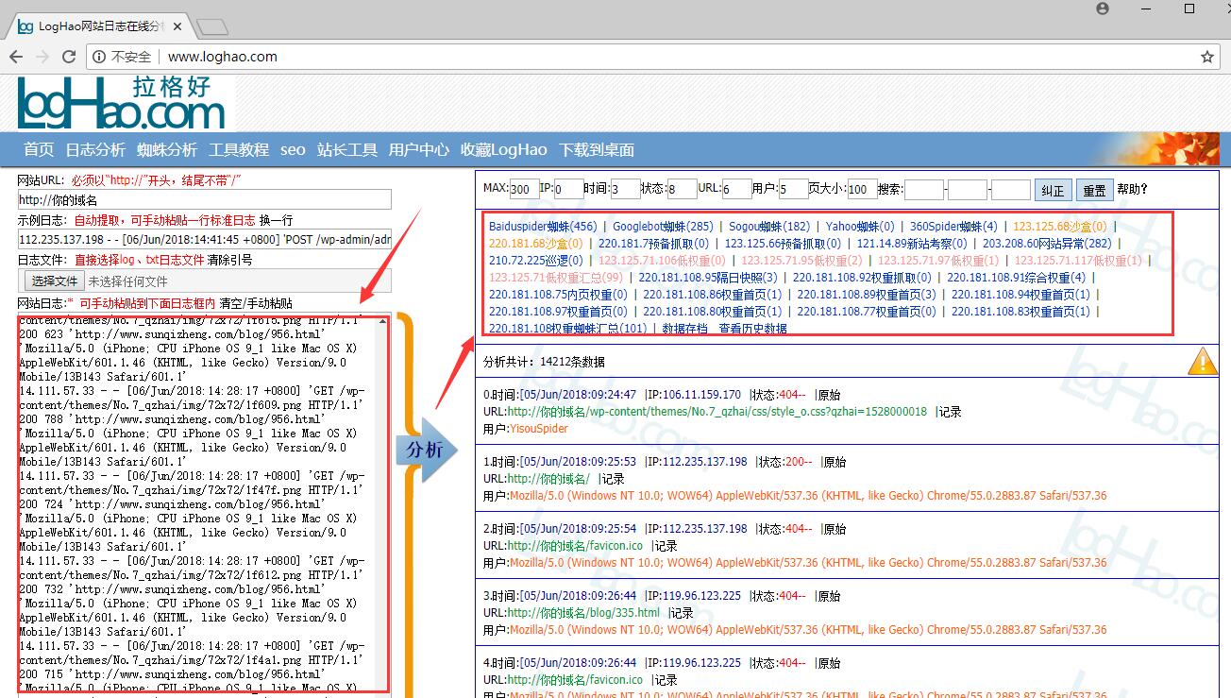Image resolution: width=1231 pixels, height=698 pixels.
Task: Click the 查看历史数据 link
Action: [752, 329]
